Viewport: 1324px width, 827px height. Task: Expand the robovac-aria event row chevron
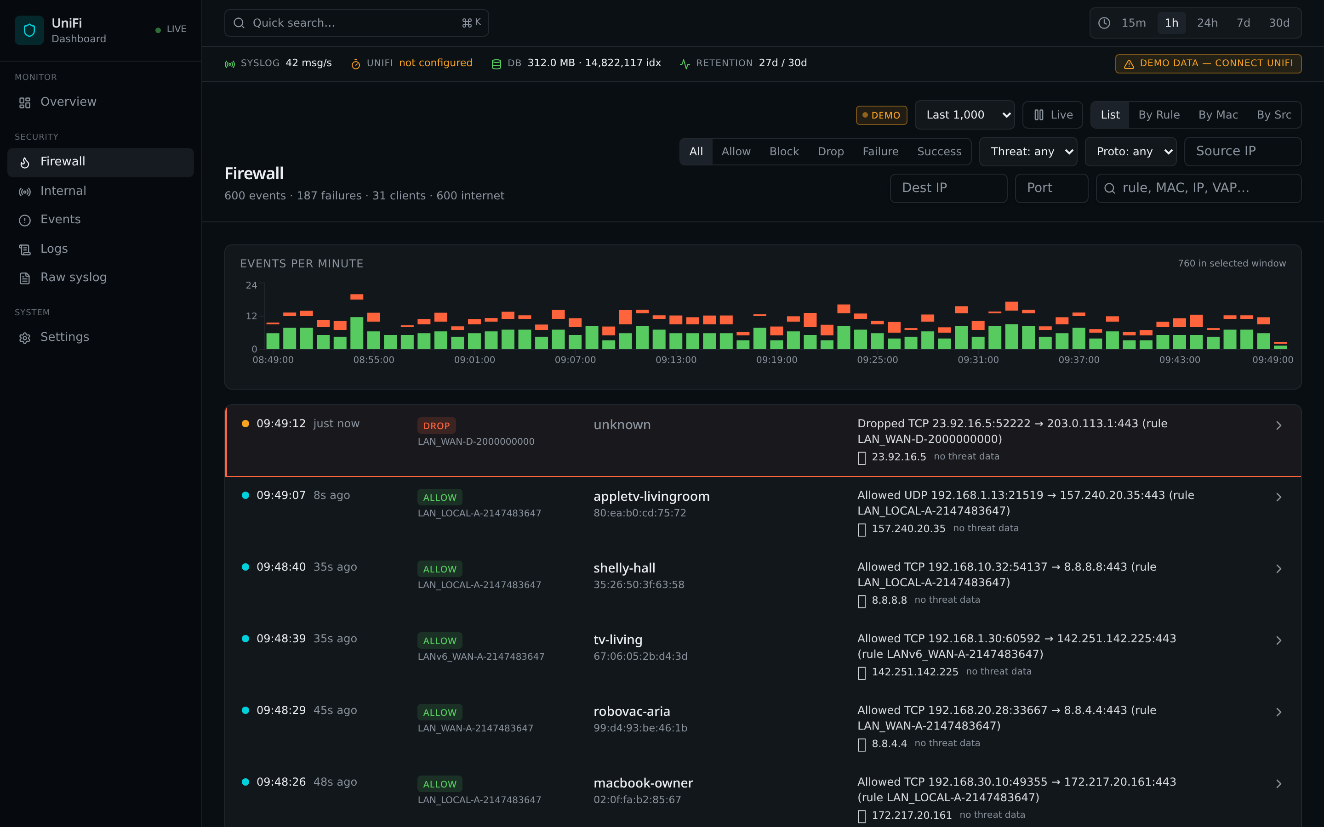pos(1278,712)
